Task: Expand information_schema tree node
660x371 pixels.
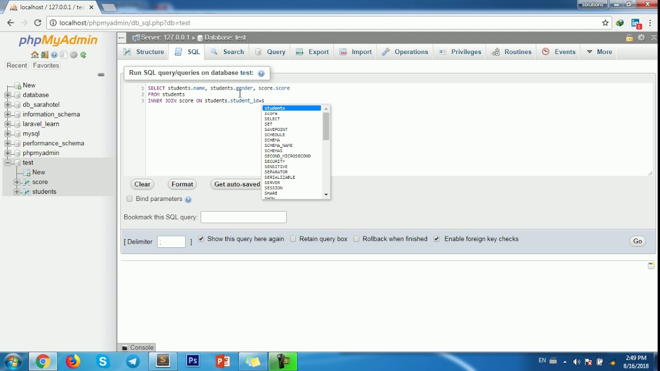Action: click(x=8, y=114)
